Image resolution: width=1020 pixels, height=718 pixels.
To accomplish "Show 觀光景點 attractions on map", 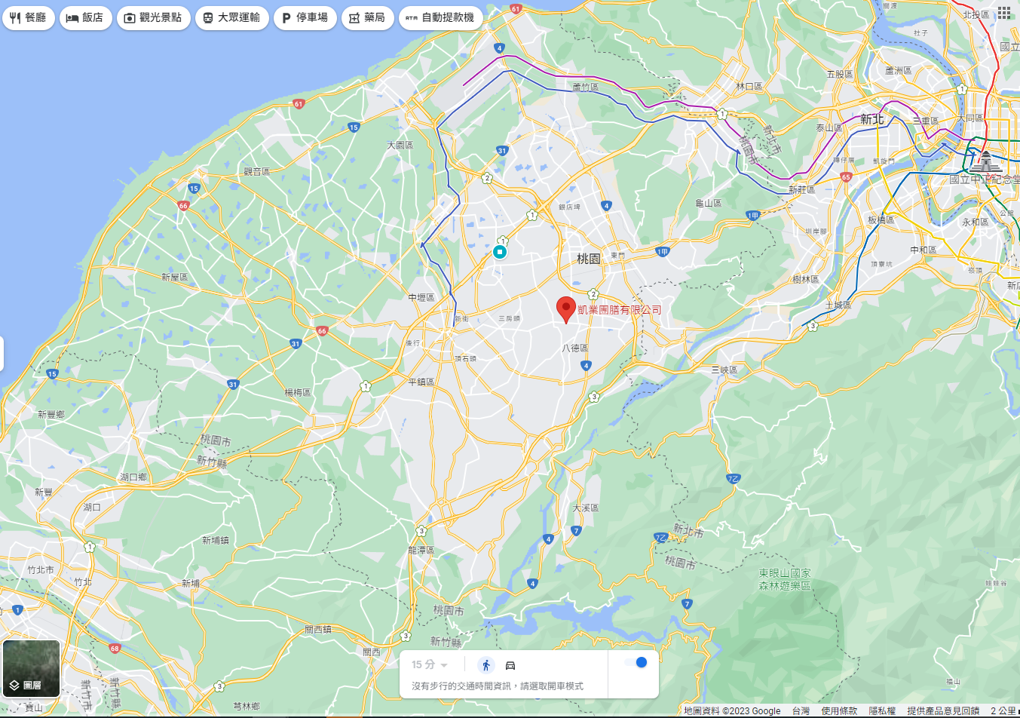I will [154, 17].
